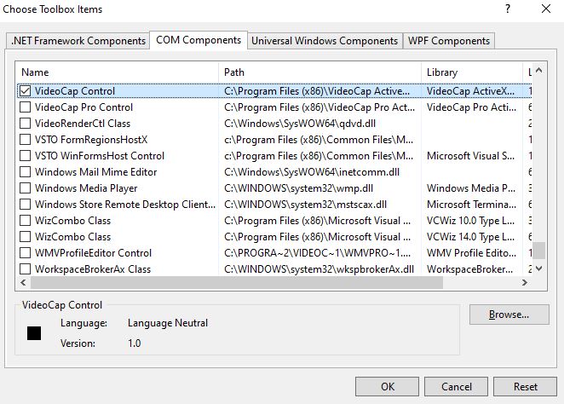The height and width of the screenshot is (404, 564).
Task: Select the COM Components tab
Action: (198, 40)
